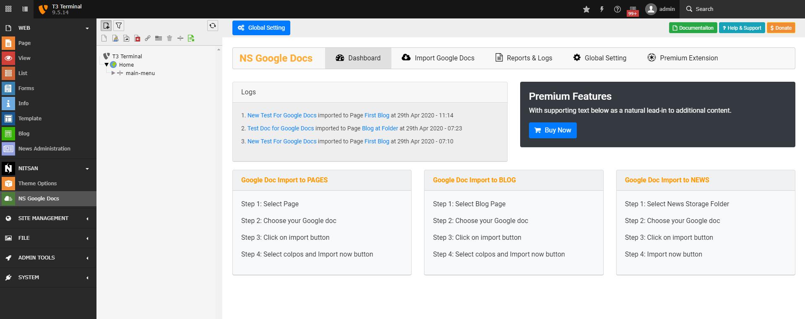
Task: Refresh the page tree with reload icon
Action: click(213, 26)
